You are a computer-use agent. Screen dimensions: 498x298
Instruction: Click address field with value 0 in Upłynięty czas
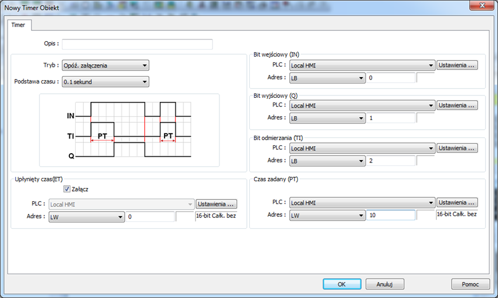point(150,217)
